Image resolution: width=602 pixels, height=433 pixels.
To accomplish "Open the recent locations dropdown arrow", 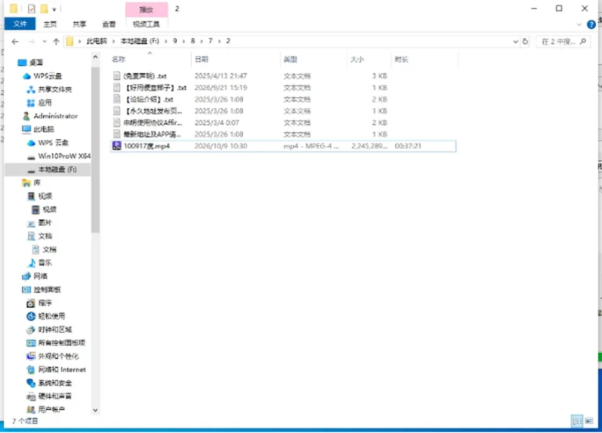I will (45, 41).
